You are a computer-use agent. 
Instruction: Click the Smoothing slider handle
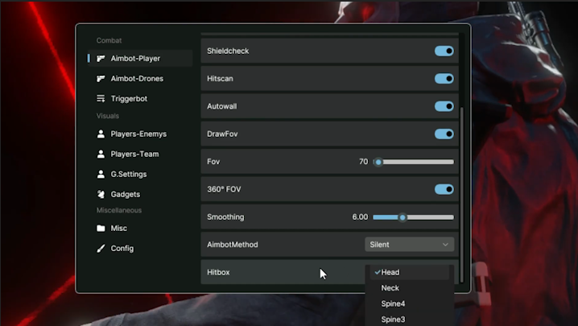403,217
